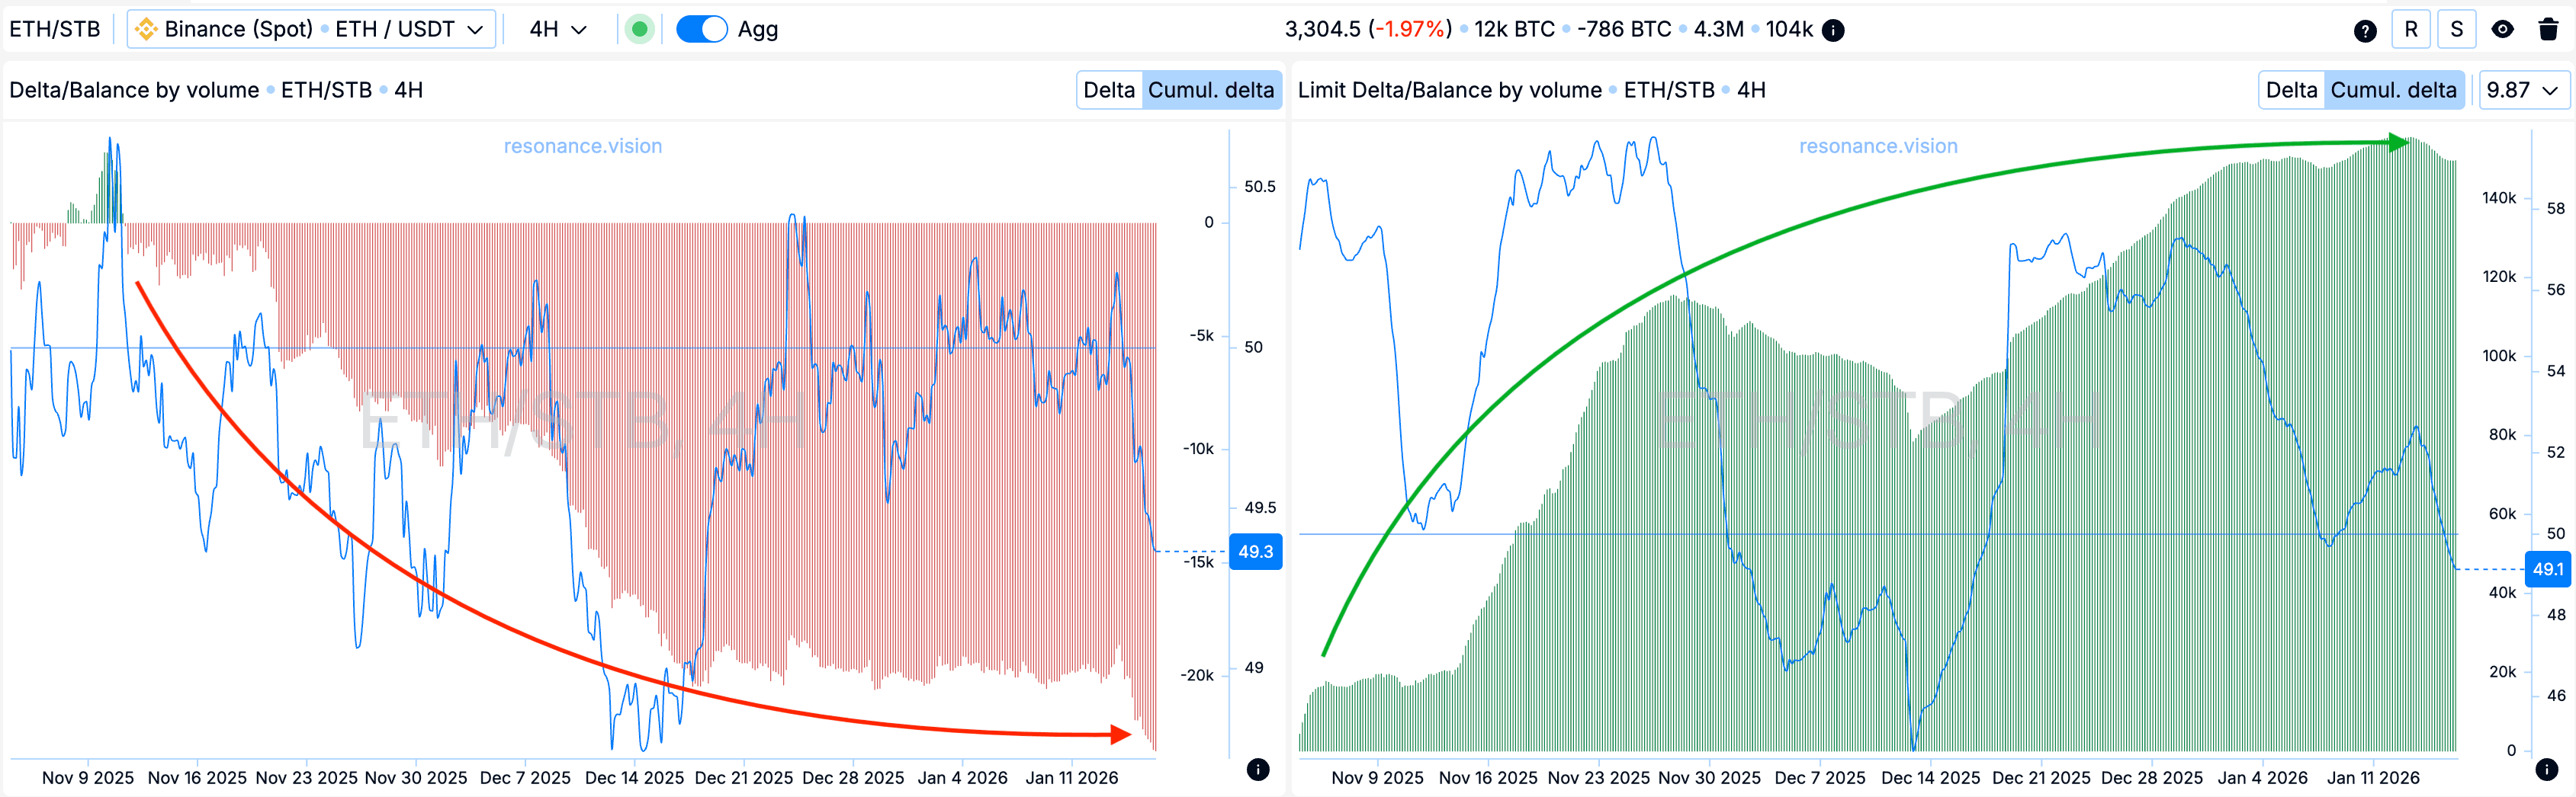The image size is (2576, 797).
Task: Open resonance.vision link on left chart
Action: click(582, 146)
